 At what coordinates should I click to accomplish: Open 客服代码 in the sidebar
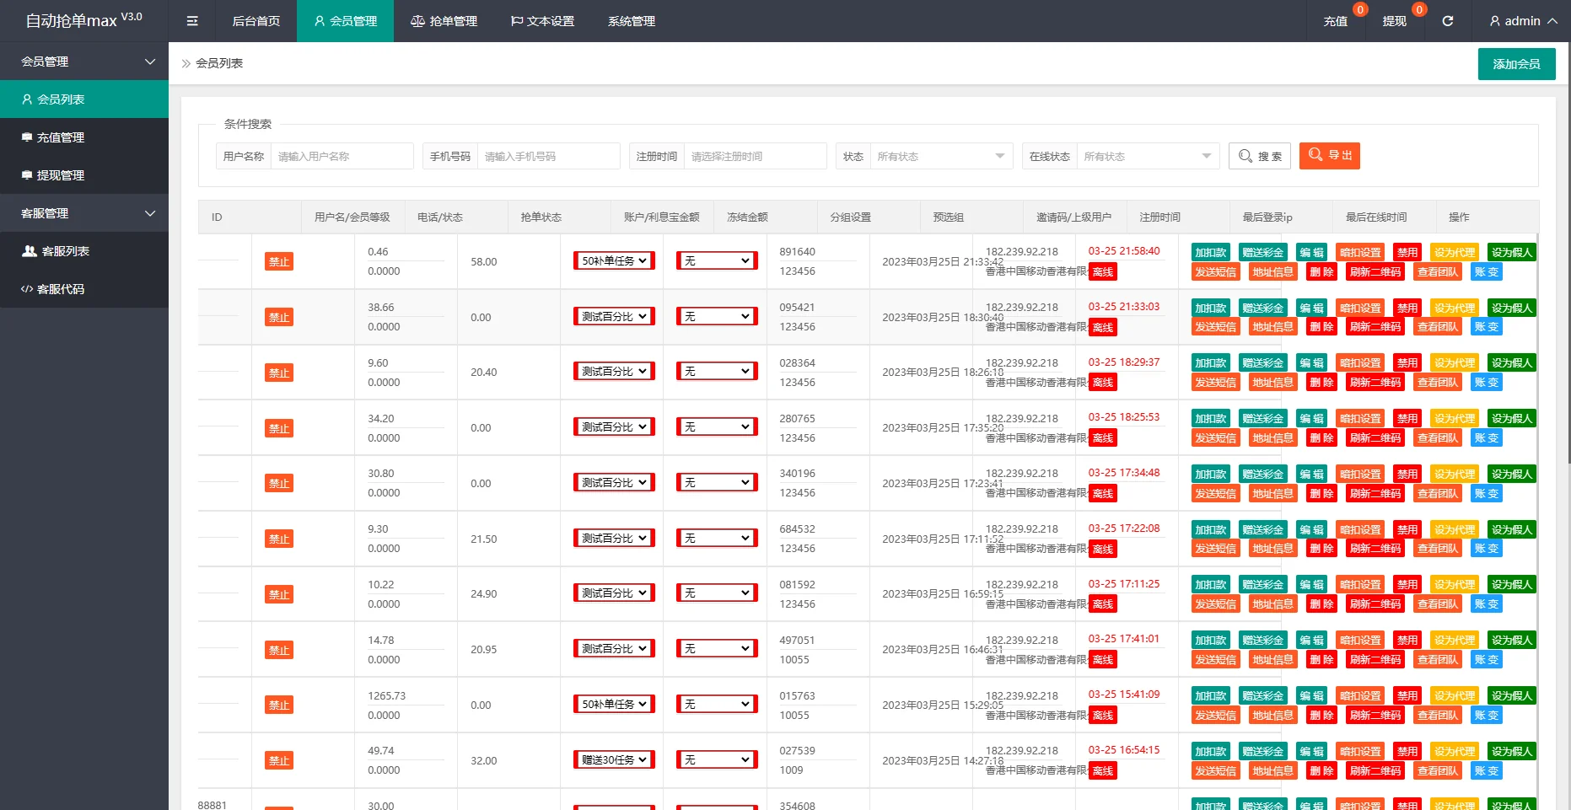61,289
